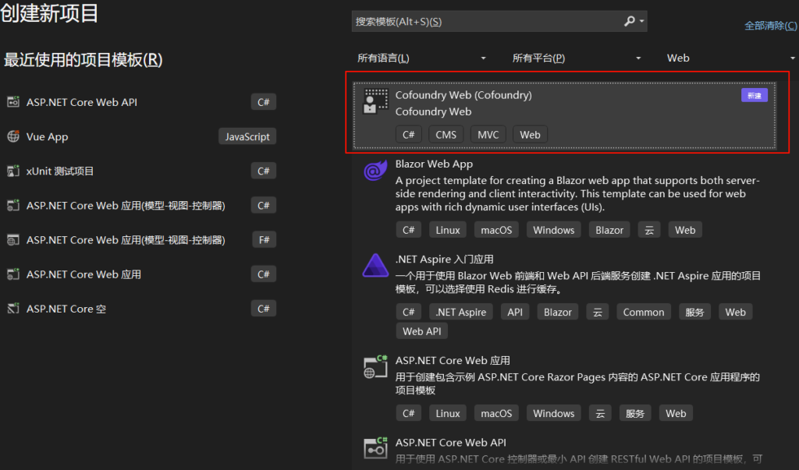Open the 所有语言 language filter dropdown

click(422, 58)
